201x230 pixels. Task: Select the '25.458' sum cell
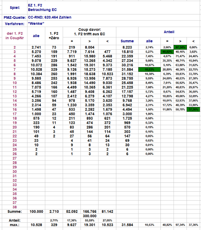127,83
